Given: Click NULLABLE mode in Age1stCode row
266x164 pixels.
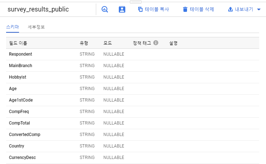Looking at the screenshot, I should coord(114,100).
